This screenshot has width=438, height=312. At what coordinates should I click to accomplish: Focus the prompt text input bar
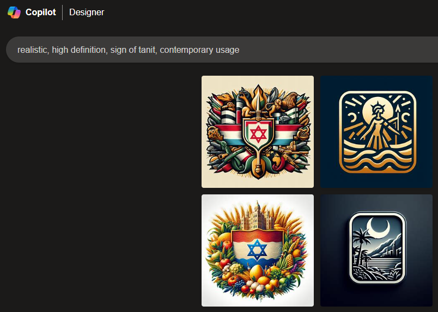point(222,50)
